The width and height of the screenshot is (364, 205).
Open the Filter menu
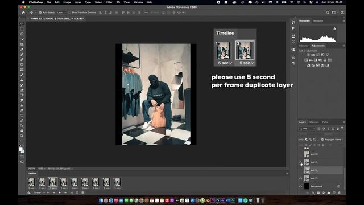point(109,2)
